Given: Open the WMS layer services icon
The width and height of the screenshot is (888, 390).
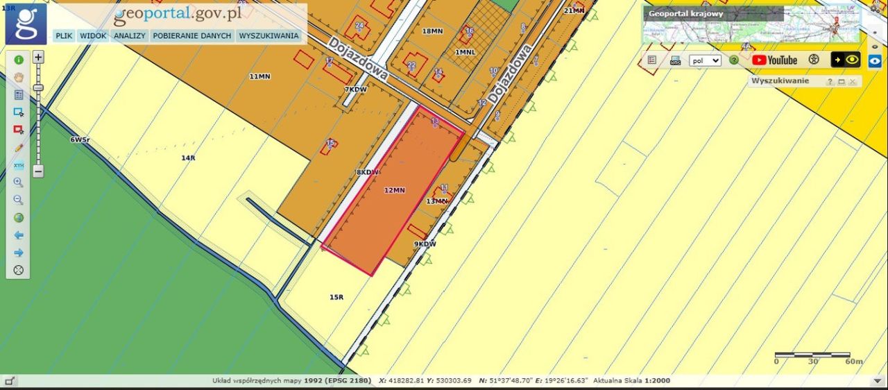Looking at the screenshot, I should [x=675, y=60].
